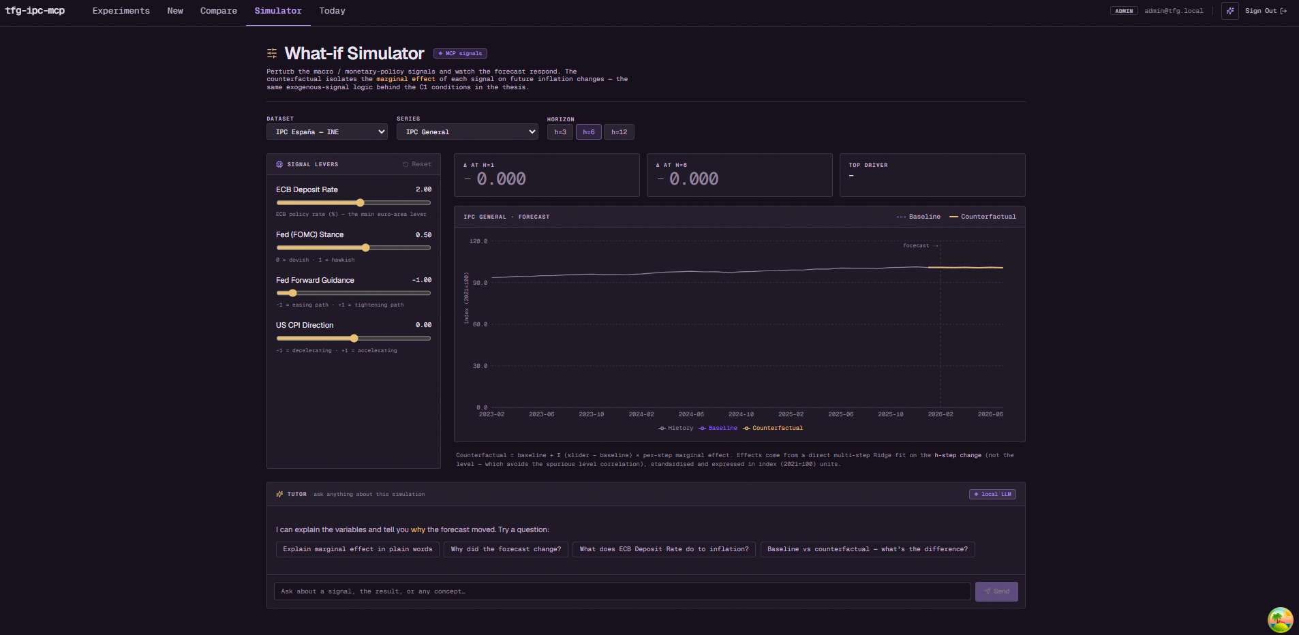This screenshot has height=635, width=1299.
Task: Click the local LLM badge
Action: (x=992, y=494)
